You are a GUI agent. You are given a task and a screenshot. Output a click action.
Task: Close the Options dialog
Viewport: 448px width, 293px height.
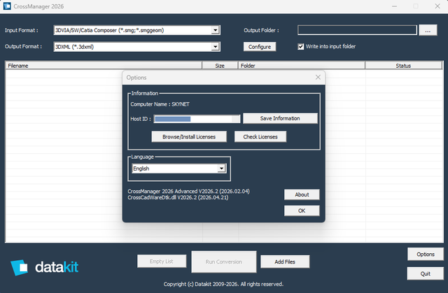point(318,77)
